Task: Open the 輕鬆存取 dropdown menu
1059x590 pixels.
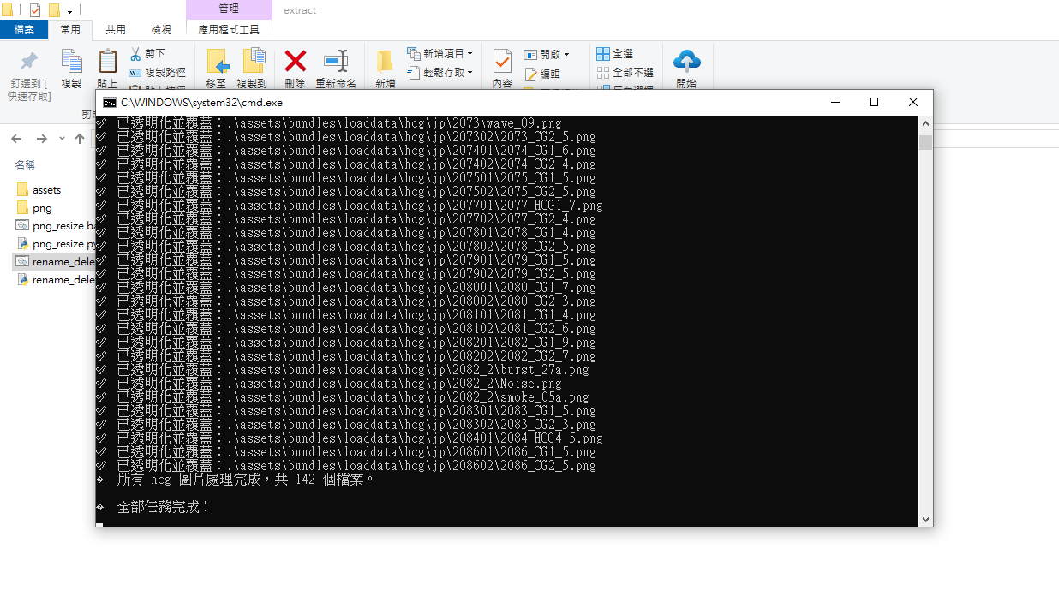Action: click(470, 73)
